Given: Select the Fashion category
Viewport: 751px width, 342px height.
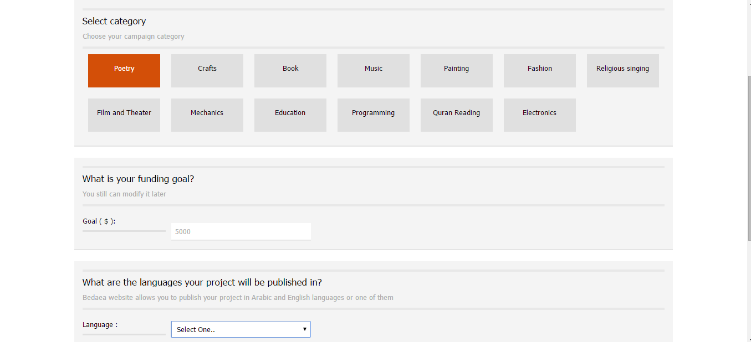Looking at the screenshot, I should [540, 71].
